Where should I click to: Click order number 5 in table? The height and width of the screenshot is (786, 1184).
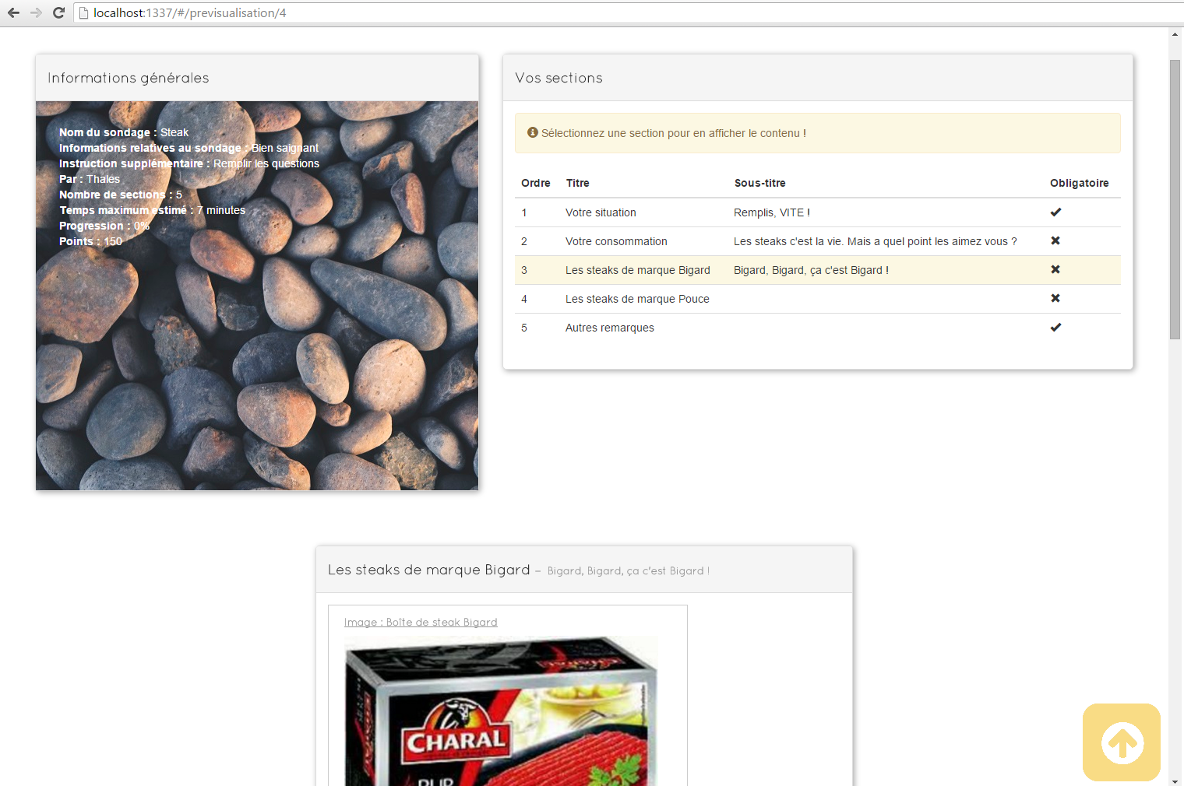(x=524, y=328)
